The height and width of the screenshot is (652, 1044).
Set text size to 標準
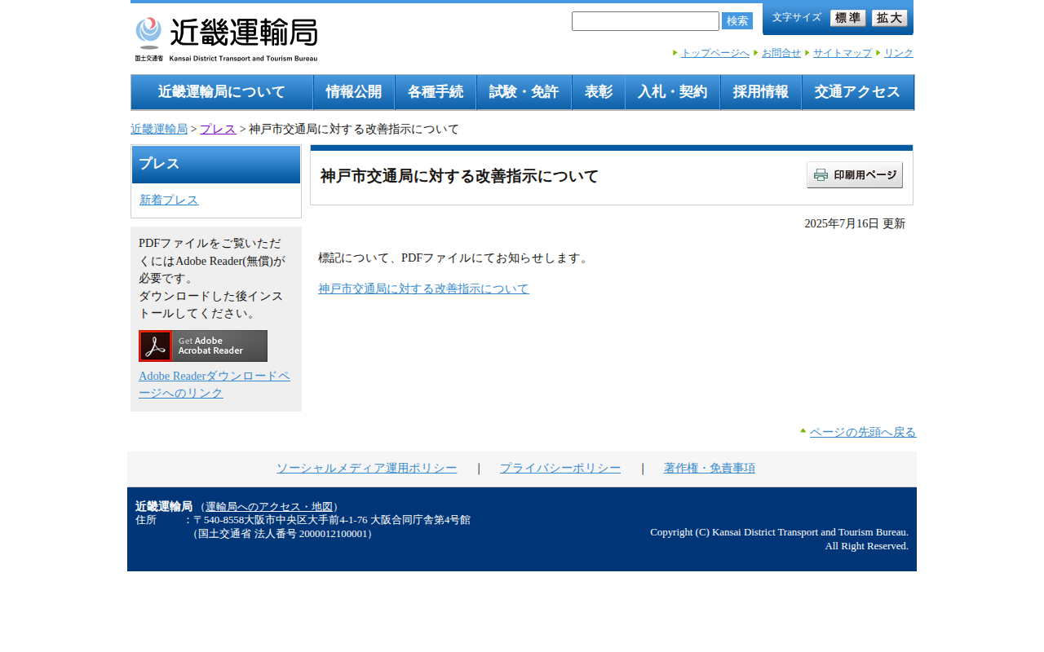(848, 18)
